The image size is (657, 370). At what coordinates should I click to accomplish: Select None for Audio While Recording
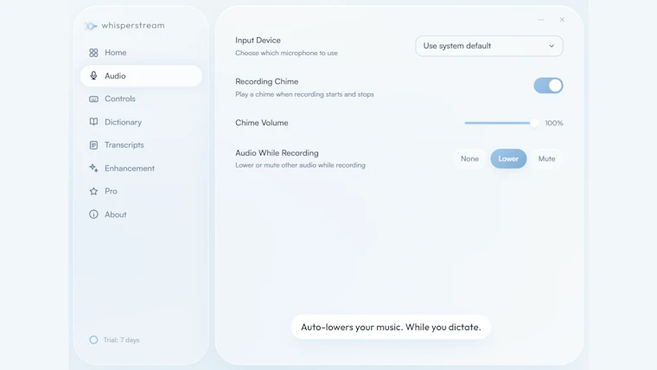point(469,159)
